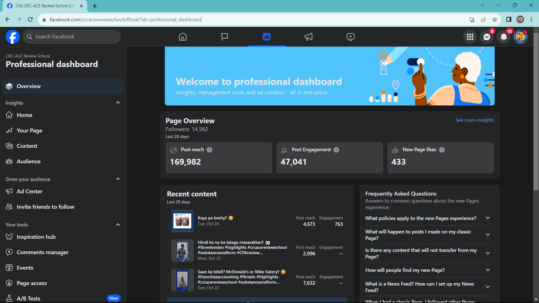This screenshot has width=539, height=303.
Task: Click the Search Facebook field
Action: click(72, 37)
